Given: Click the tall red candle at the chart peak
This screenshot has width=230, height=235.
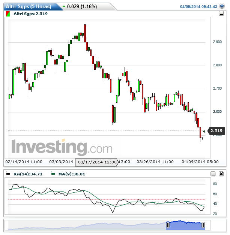Looking at the screenshot, I should coord(85,33).
